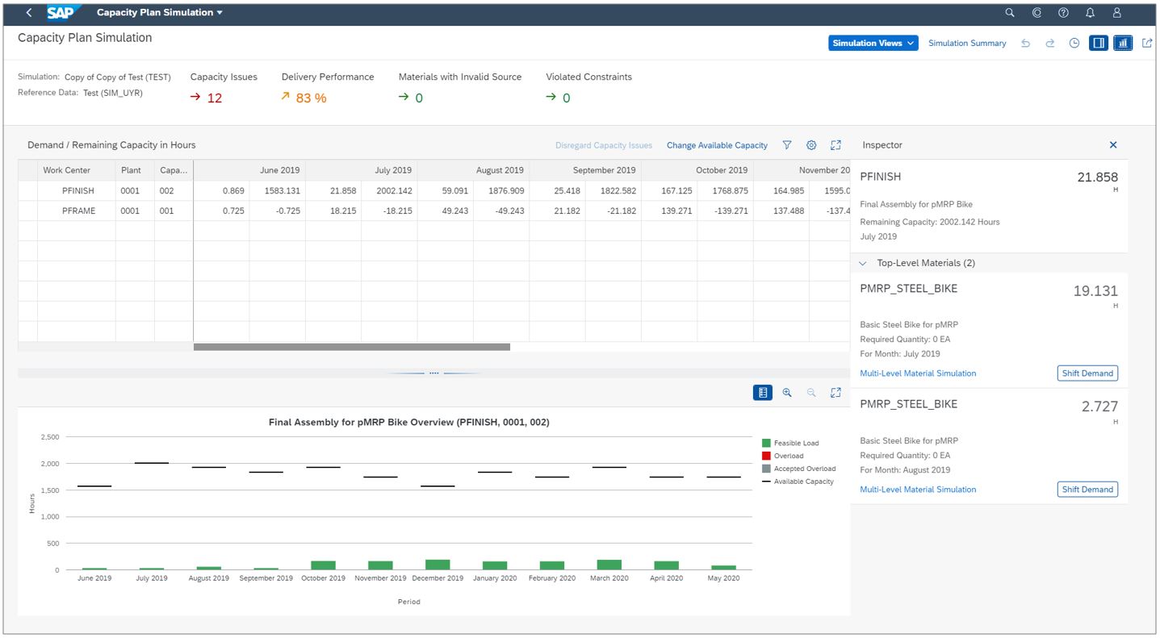Click the redo arrow icon
Image resolution: width=1160 pixels, height=638 pixels.
pos(1049,43)
